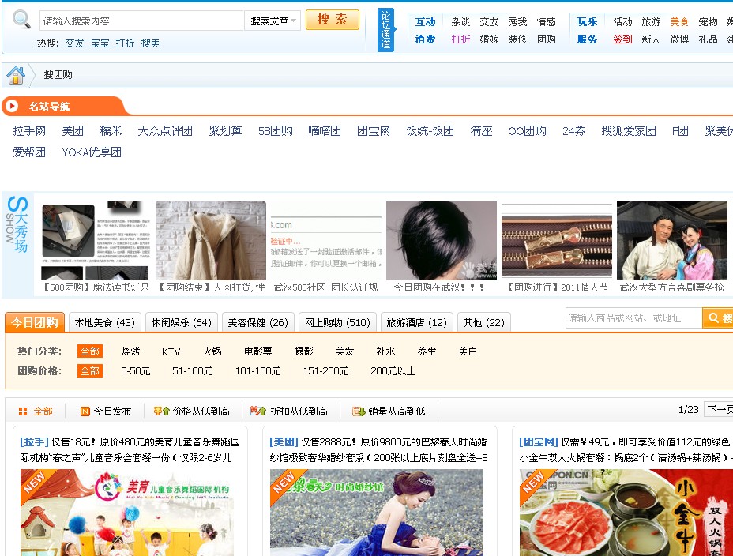The height and width of the screenshot is (556, 733).
Task: Switch to 本地美食 (43) tab
Action: tap(105, 322)
